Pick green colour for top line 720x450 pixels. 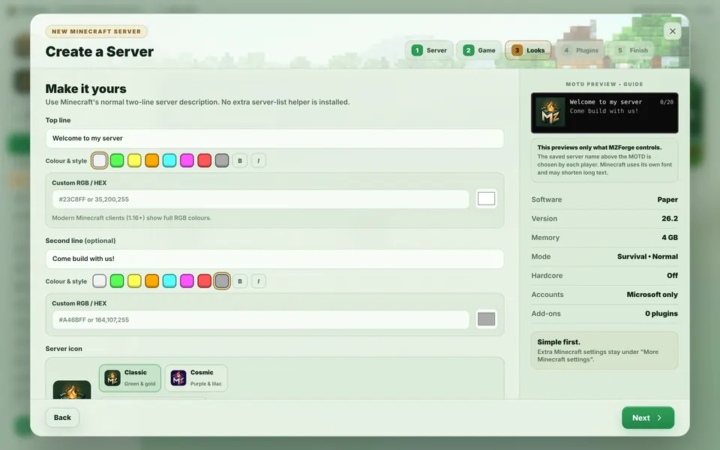(x=117, y=160)
